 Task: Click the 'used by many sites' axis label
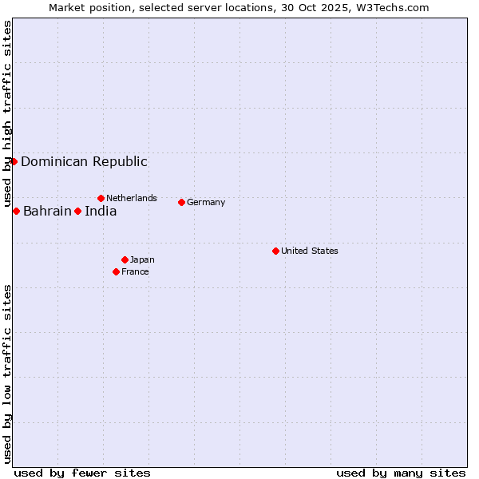(401, 473)
